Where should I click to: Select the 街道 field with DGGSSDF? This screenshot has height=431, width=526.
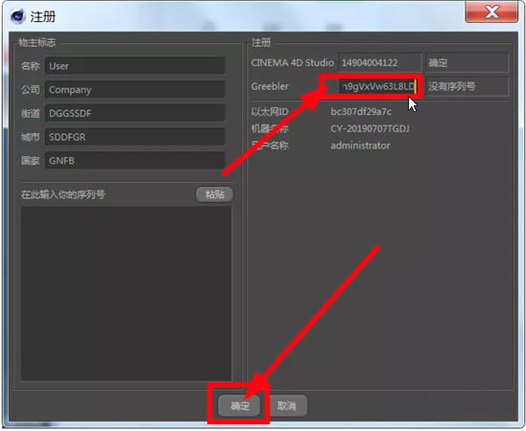pyautogui.click(x=134, y=113)
